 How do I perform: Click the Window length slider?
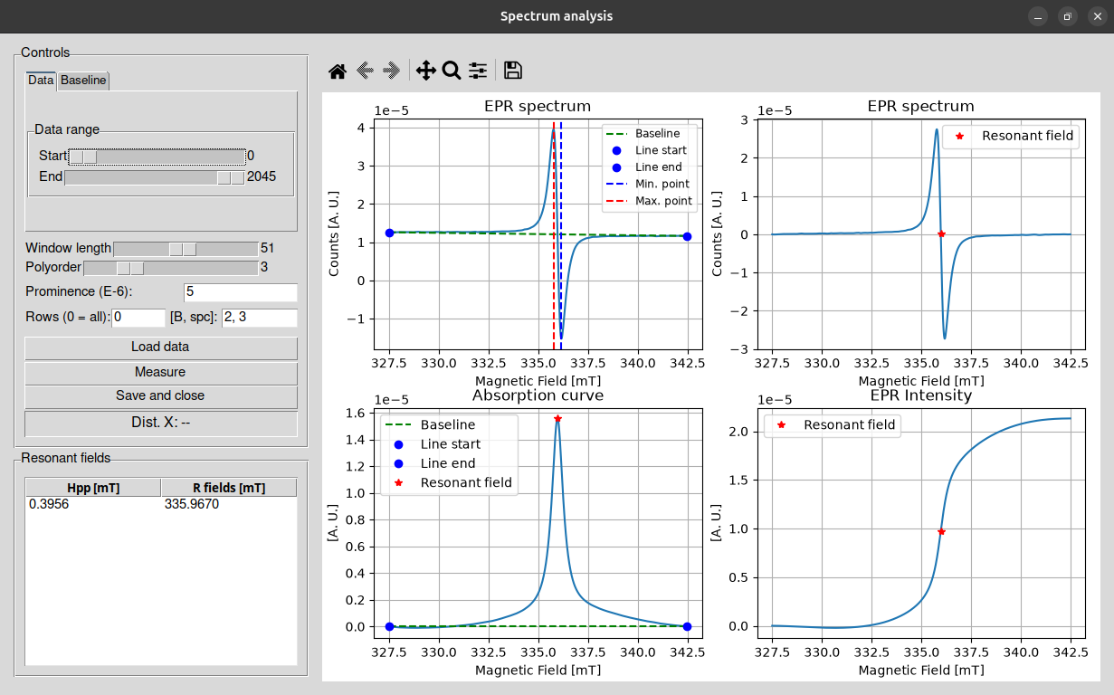pos(186,248)
